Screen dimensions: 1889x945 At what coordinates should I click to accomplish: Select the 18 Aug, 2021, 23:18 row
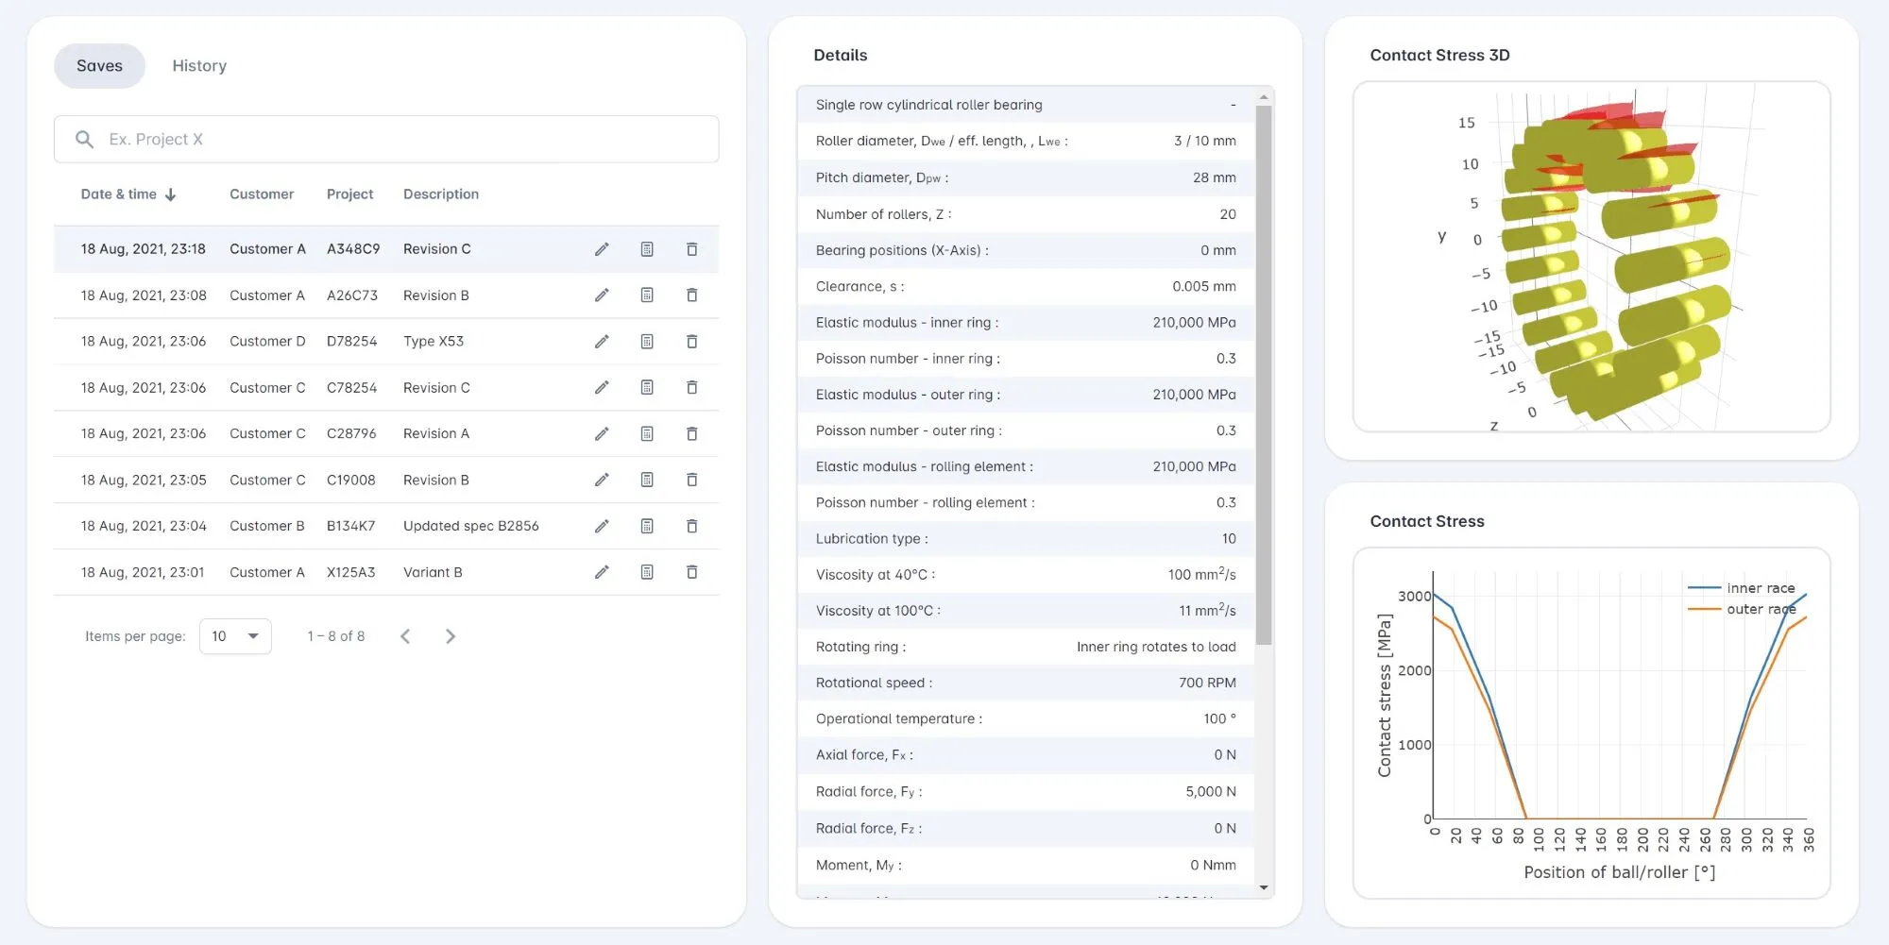[386, 249]
